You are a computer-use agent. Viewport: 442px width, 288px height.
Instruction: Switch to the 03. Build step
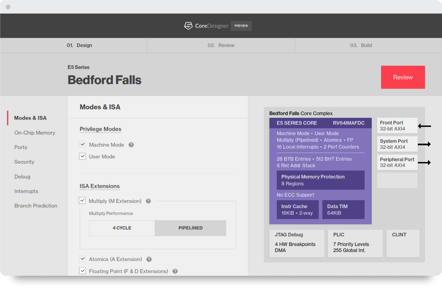click(x=361, y=45)
